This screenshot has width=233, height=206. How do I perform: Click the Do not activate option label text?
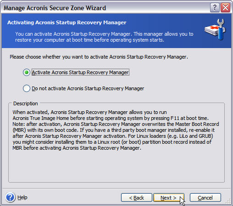click(88, 88)
